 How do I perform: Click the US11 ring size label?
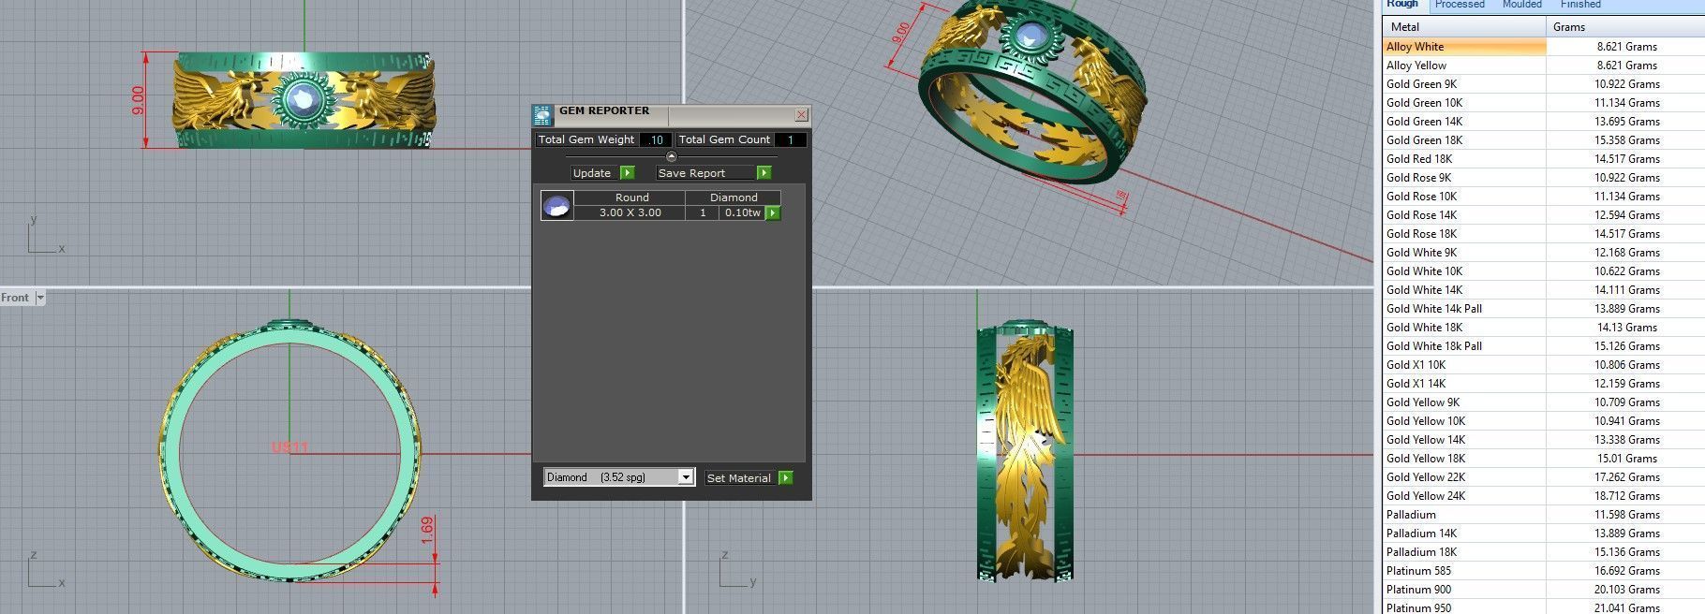[x=289, y=447]
